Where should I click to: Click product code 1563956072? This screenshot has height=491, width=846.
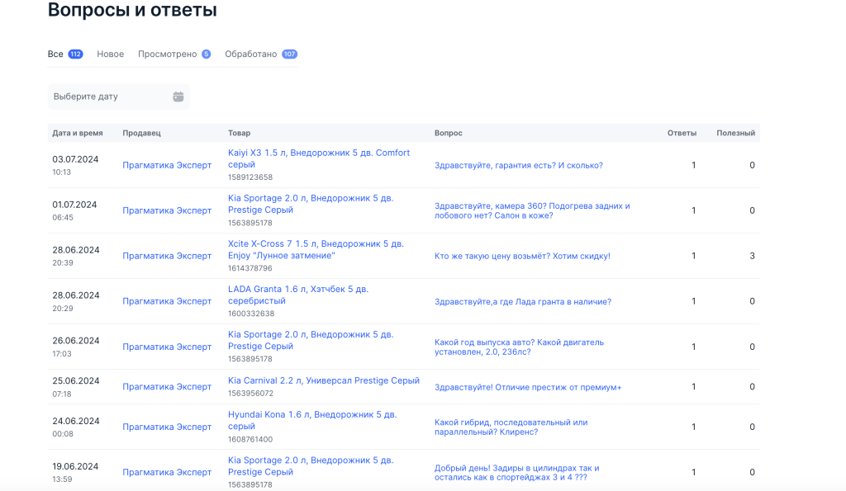(x=250, y=394)
